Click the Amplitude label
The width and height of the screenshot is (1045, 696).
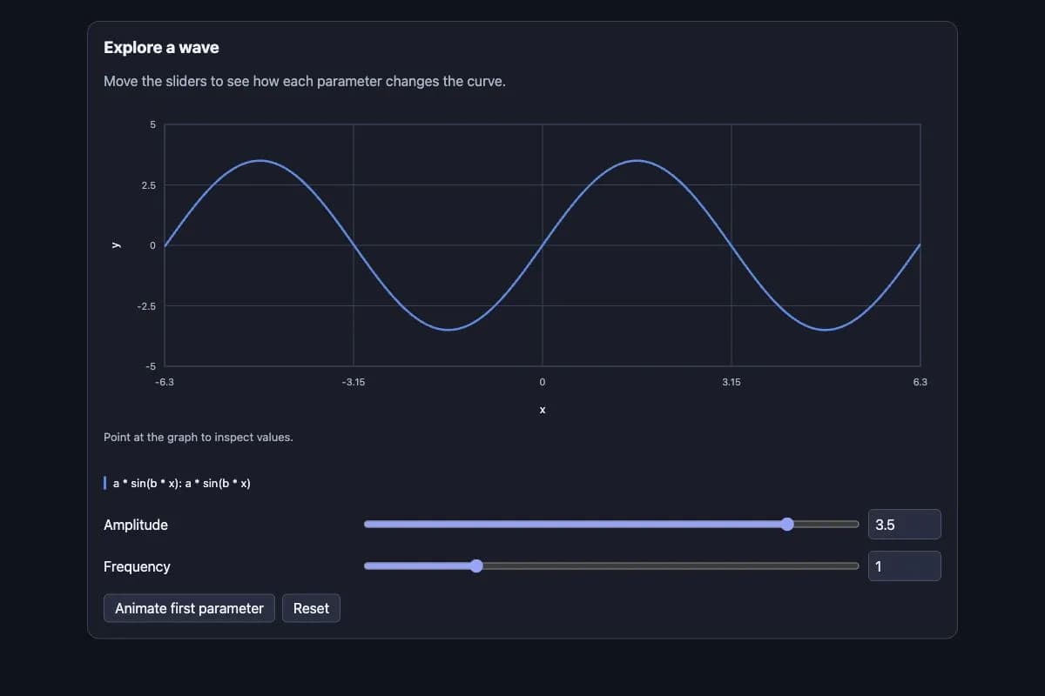point(136,525)
